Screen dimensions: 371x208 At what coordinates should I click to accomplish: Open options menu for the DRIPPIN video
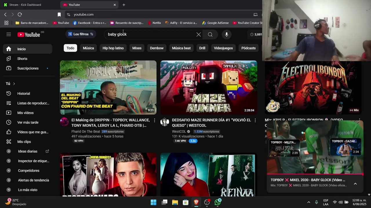click(x=154, y=120)
